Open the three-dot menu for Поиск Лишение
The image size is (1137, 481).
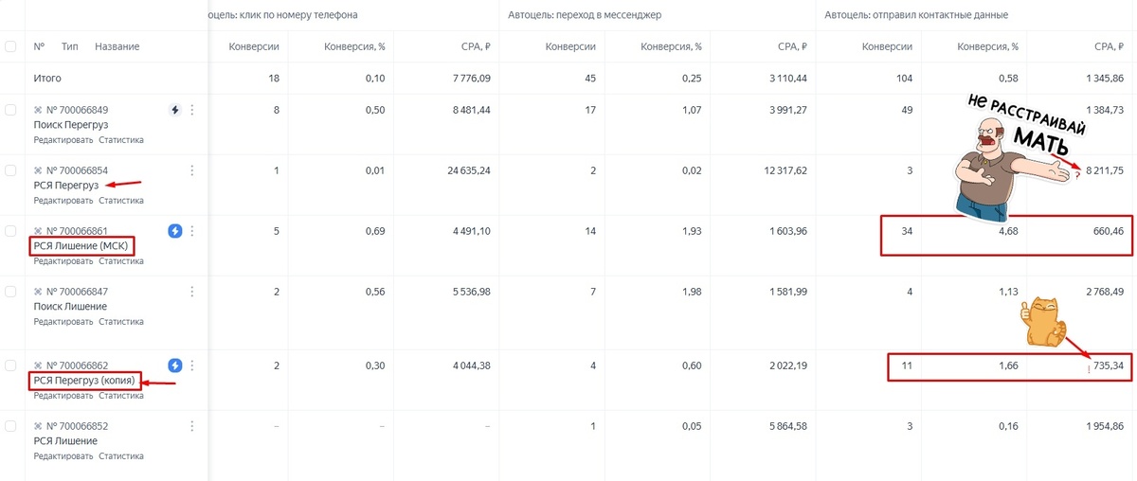pos(192,292)
